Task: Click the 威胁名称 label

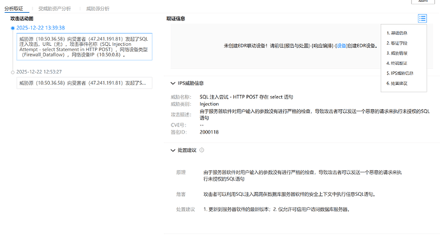Action: click(181, 97)
